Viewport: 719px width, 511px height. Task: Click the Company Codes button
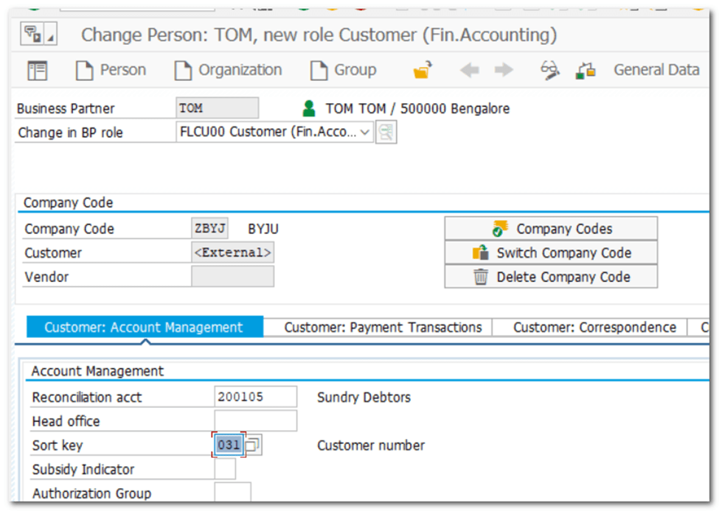coord(550,229)
